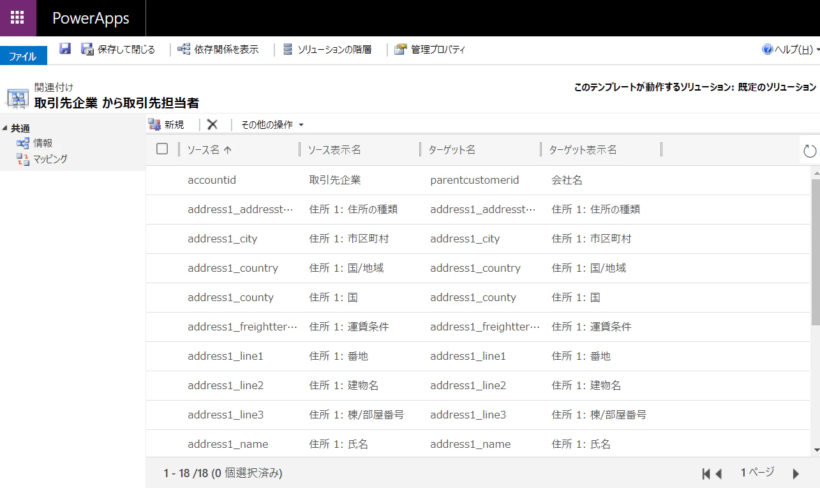Go to the previous page
This screenshot has width=820, height=488.
click(718, 473)
